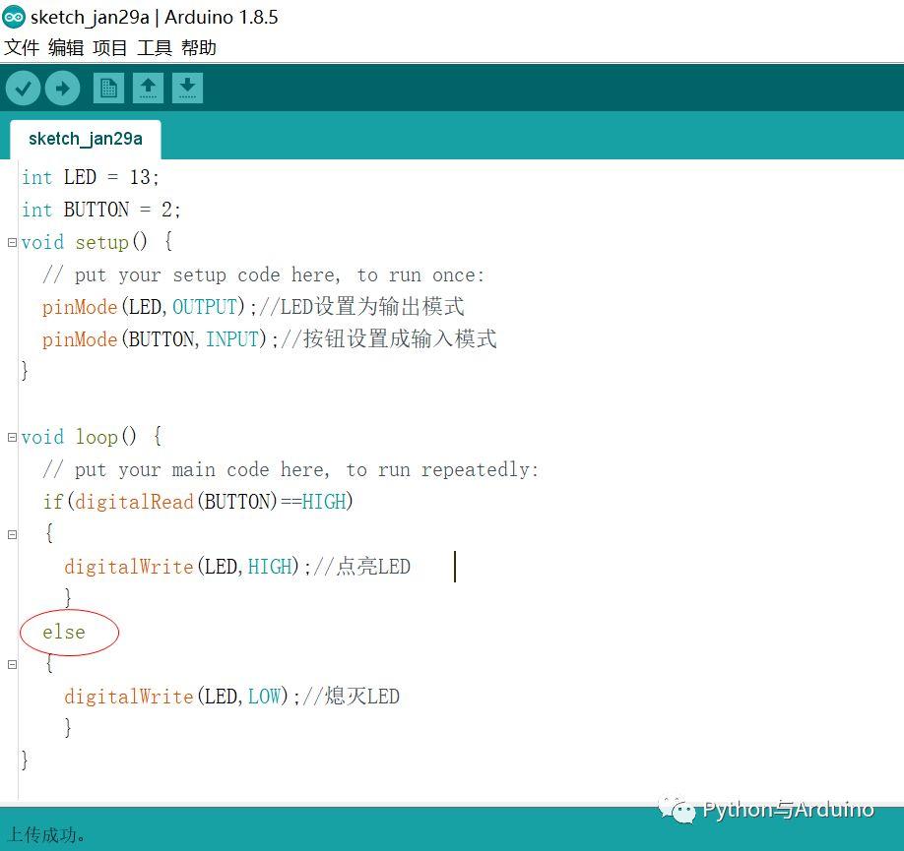Click the Arduino logo in the title bar
This screenshot has height=851, width=904.
click(13, 17)
